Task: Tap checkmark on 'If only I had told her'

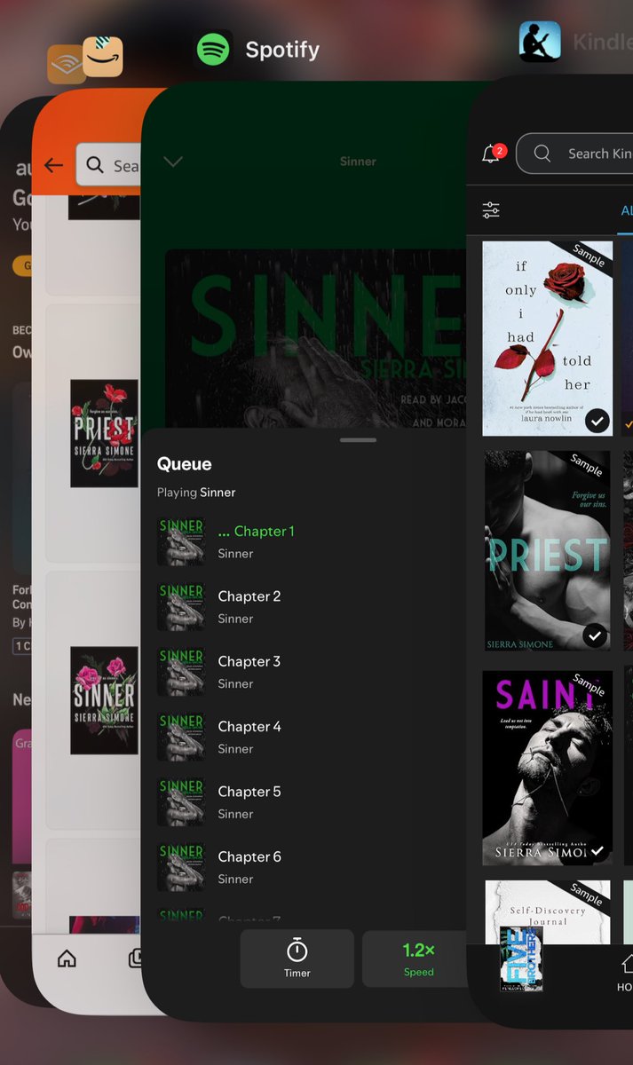Action: [x=597, y=421]
